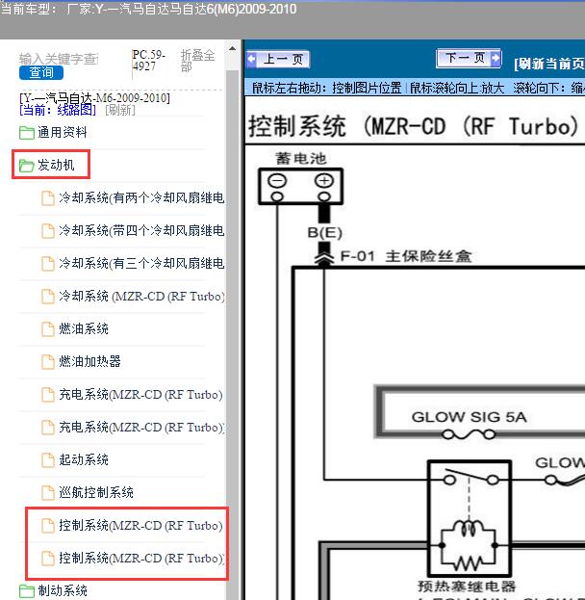
Task: Open 冷却系统(带四个冷却风扇继电 document
Action: click(141, 231)
